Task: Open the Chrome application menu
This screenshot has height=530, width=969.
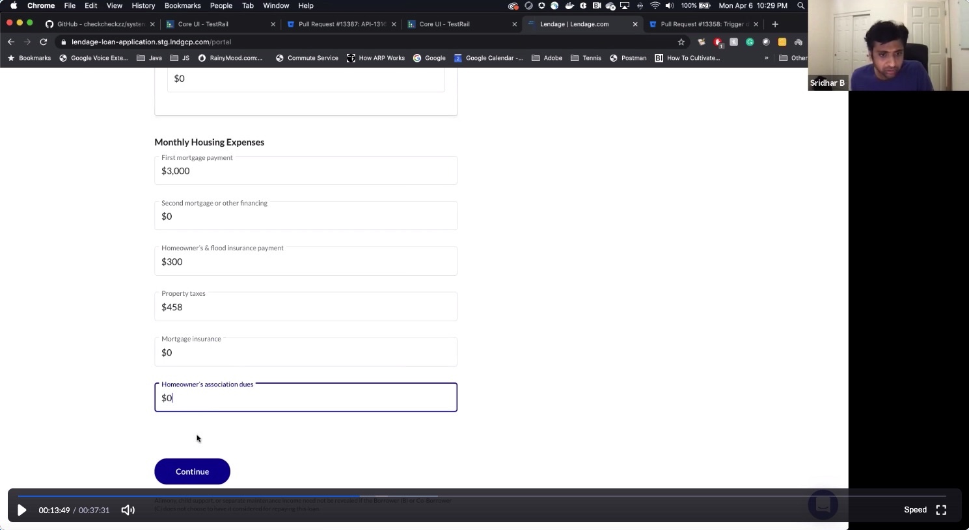Action: (41, 5)
